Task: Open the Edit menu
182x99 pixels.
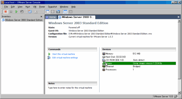Action: click(x=13, y=7)
